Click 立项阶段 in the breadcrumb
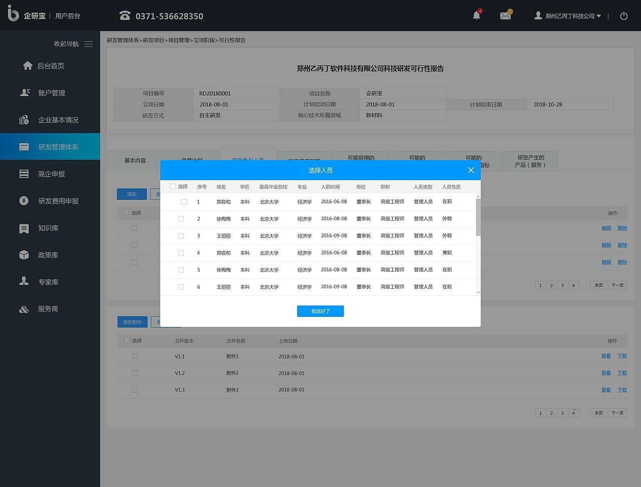This screenshot has height=487, width=641. (204, 40)
